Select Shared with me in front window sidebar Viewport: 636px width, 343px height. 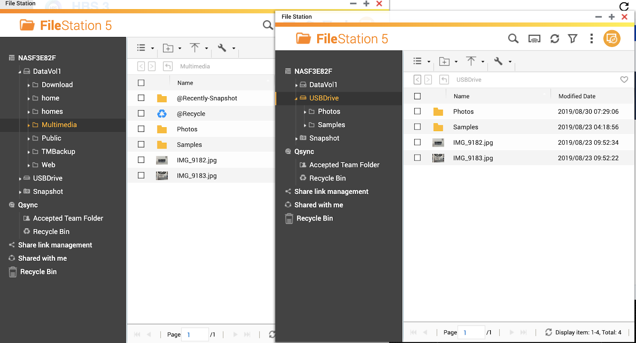319,205
